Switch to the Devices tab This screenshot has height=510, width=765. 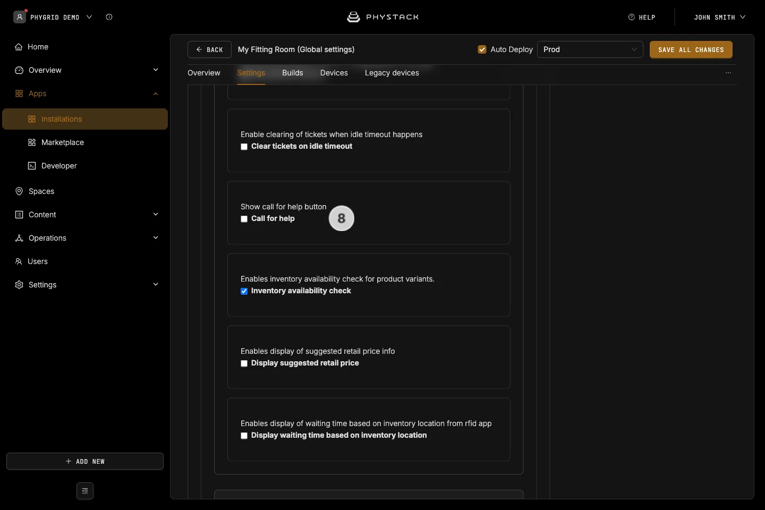[334, 73]
